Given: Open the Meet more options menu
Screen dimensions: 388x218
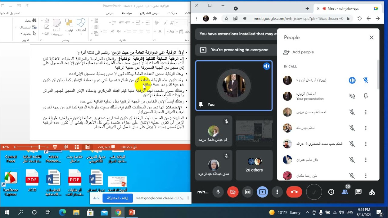Looking at the screenshot, I should tap(277, 192).
